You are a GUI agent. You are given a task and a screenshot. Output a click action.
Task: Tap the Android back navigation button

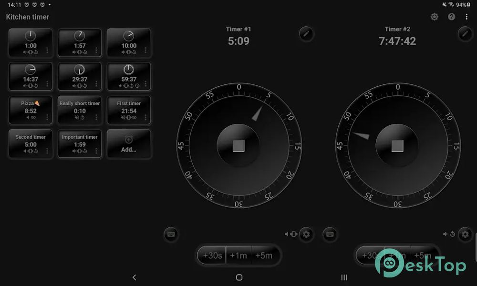[134, 277]
